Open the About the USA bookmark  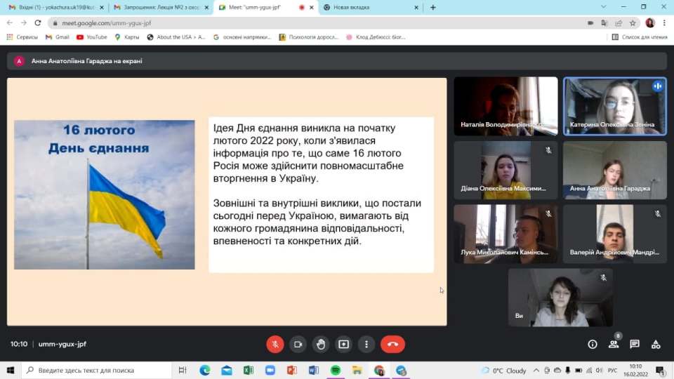tap(176, 37)
